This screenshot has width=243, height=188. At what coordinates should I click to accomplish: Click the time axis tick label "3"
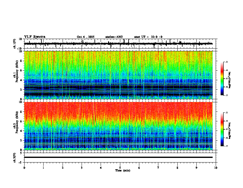[82, 168]
